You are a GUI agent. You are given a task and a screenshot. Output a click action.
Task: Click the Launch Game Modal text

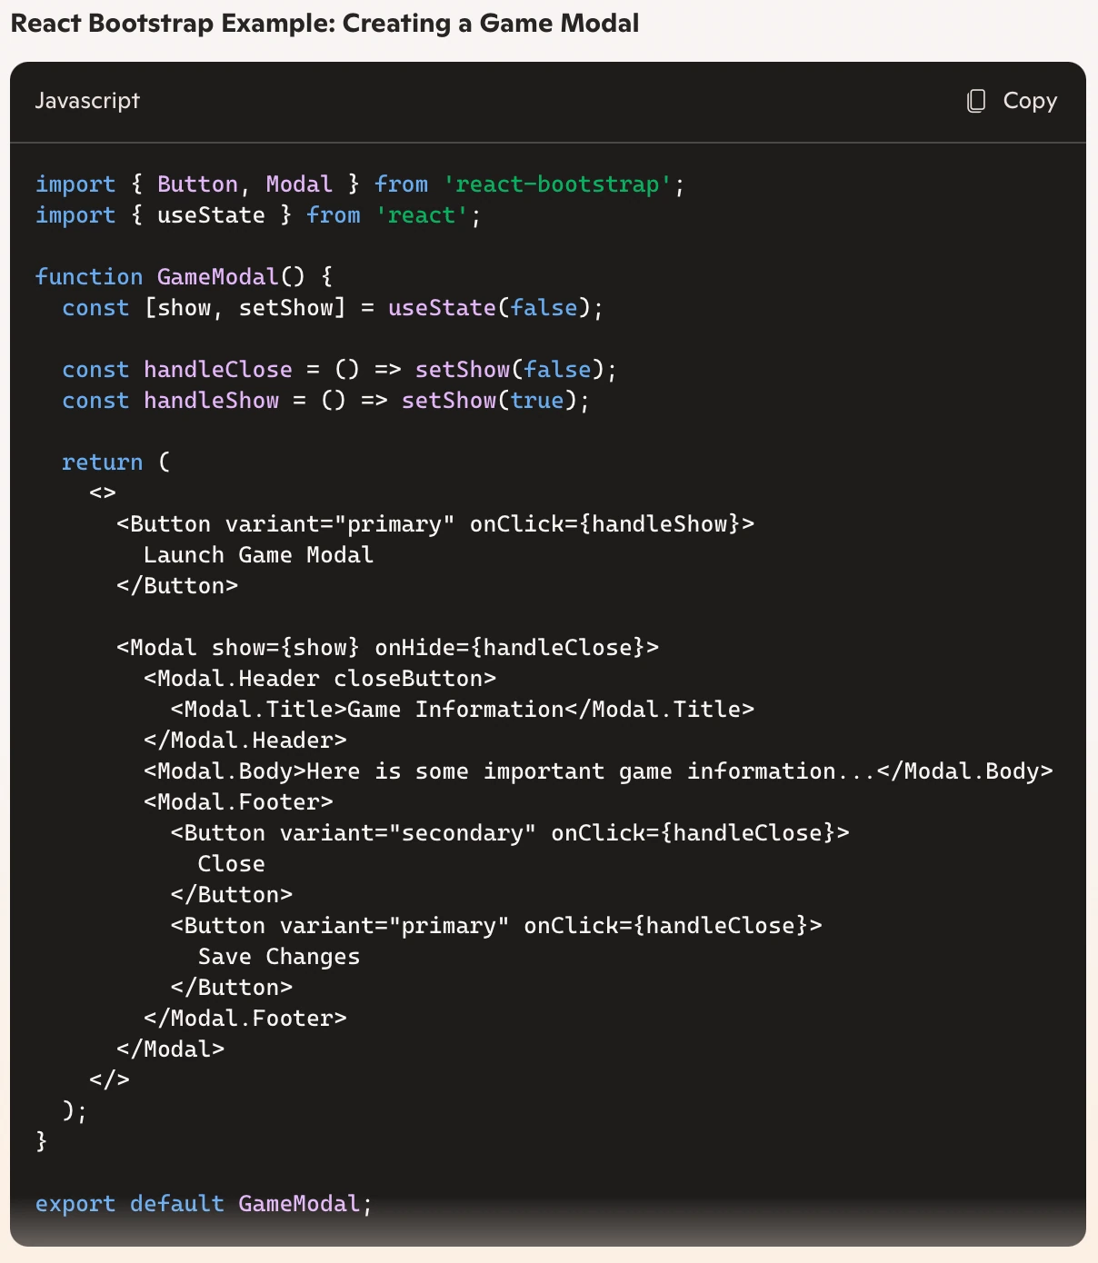tap(258, 555)
